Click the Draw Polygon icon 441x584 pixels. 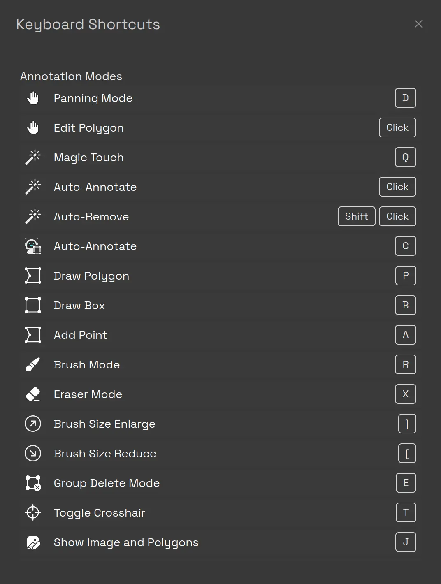click(x=33, y=276)
